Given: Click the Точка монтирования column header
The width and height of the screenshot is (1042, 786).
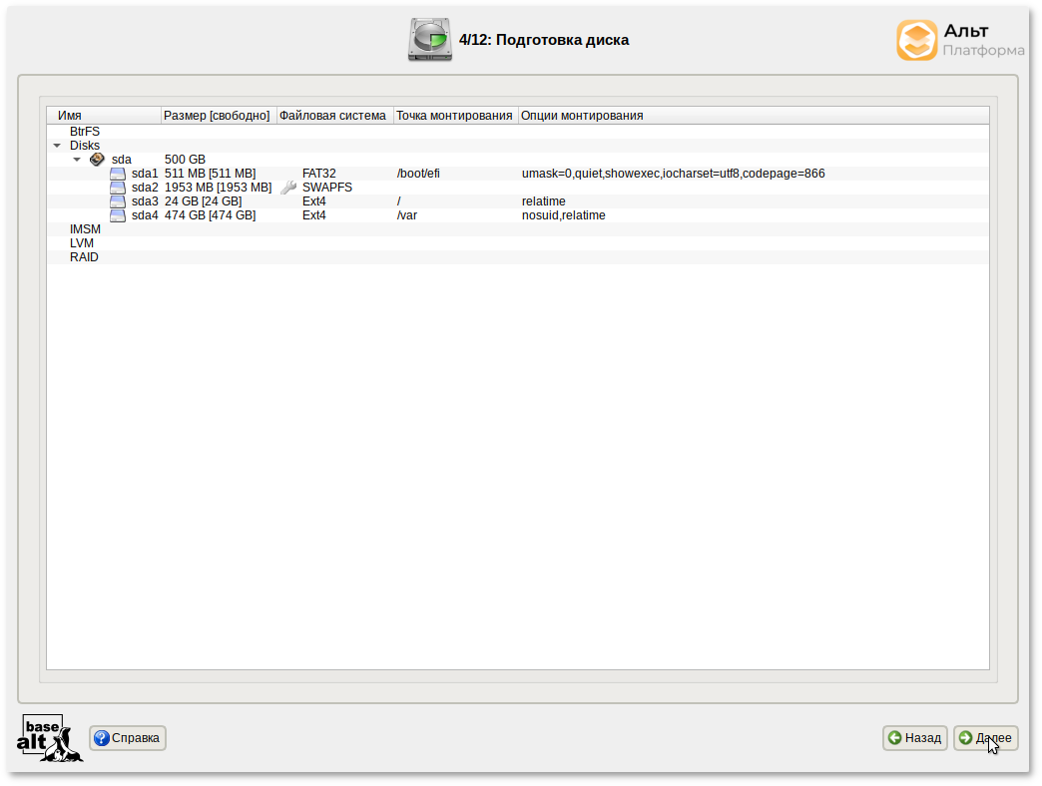Looking at the screenshot, I should point(454,116).
